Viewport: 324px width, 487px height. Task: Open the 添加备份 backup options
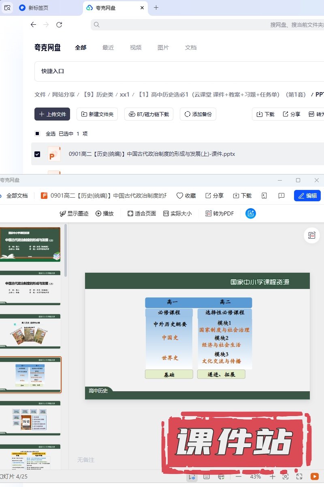[x=198, y=114]
